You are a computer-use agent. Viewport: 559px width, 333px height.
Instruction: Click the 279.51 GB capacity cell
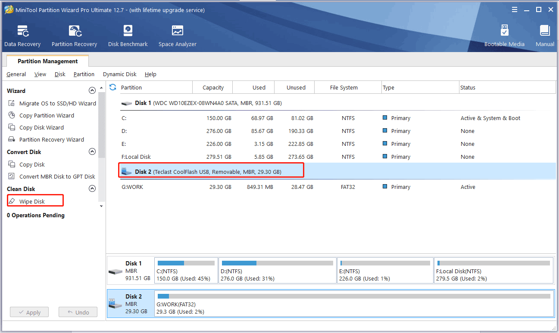point(219,157)
